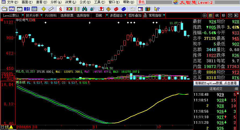Toggle the 移 shift button

(223, 16)
